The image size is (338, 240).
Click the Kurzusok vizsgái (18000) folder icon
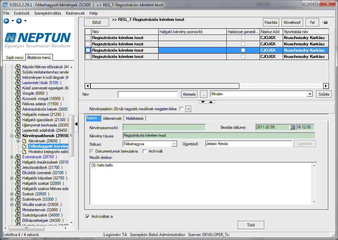tap(18, 99)
